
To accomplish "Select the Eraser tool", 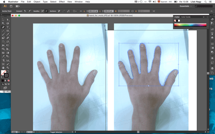I will click(8, 38).
